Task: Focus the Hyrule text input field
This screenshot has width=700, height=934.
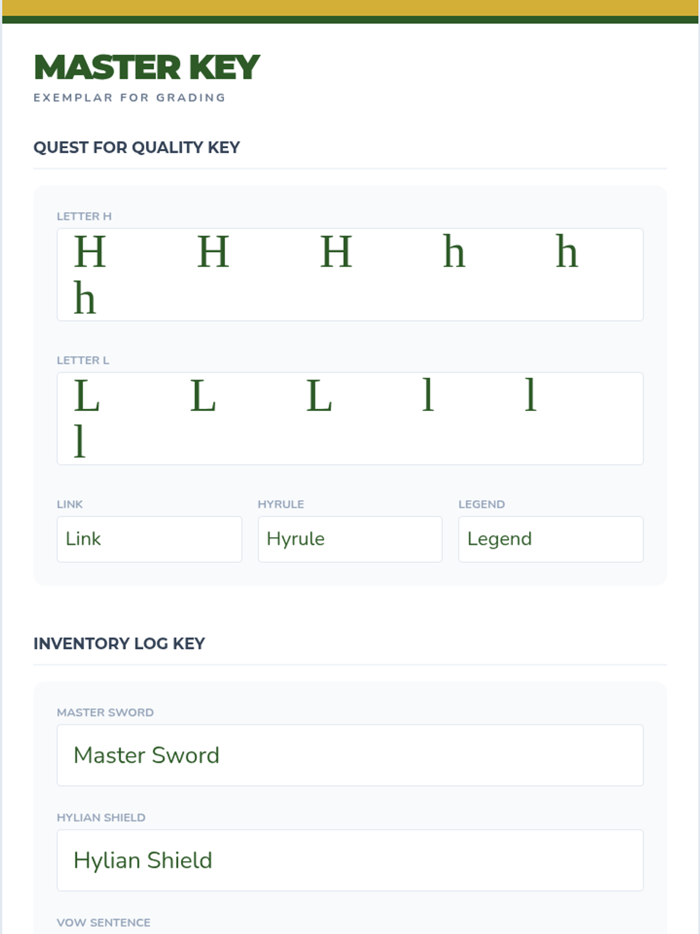Action: click(x=350, y=539)
